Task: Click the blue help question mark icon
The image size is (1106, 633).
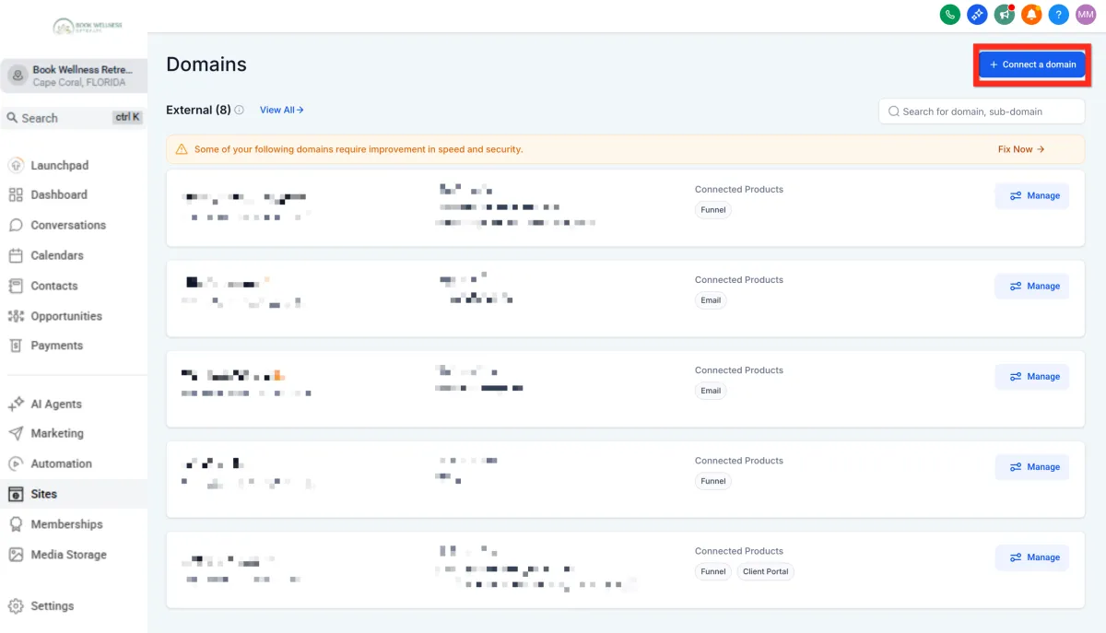Action: click(x=1059, y=15)
